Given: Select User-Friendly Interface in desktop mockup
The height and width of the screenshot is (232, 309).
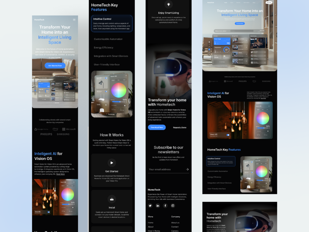Looking at the screenshot, I should coord(216,189).
